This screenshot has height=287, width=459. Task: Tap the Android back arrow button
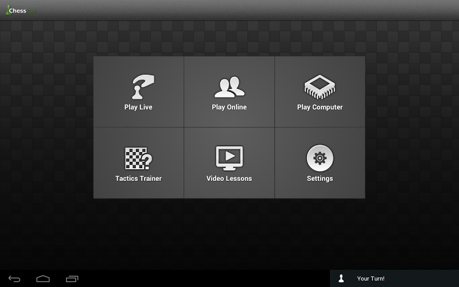pyautogui.click(x=14, y=278)
